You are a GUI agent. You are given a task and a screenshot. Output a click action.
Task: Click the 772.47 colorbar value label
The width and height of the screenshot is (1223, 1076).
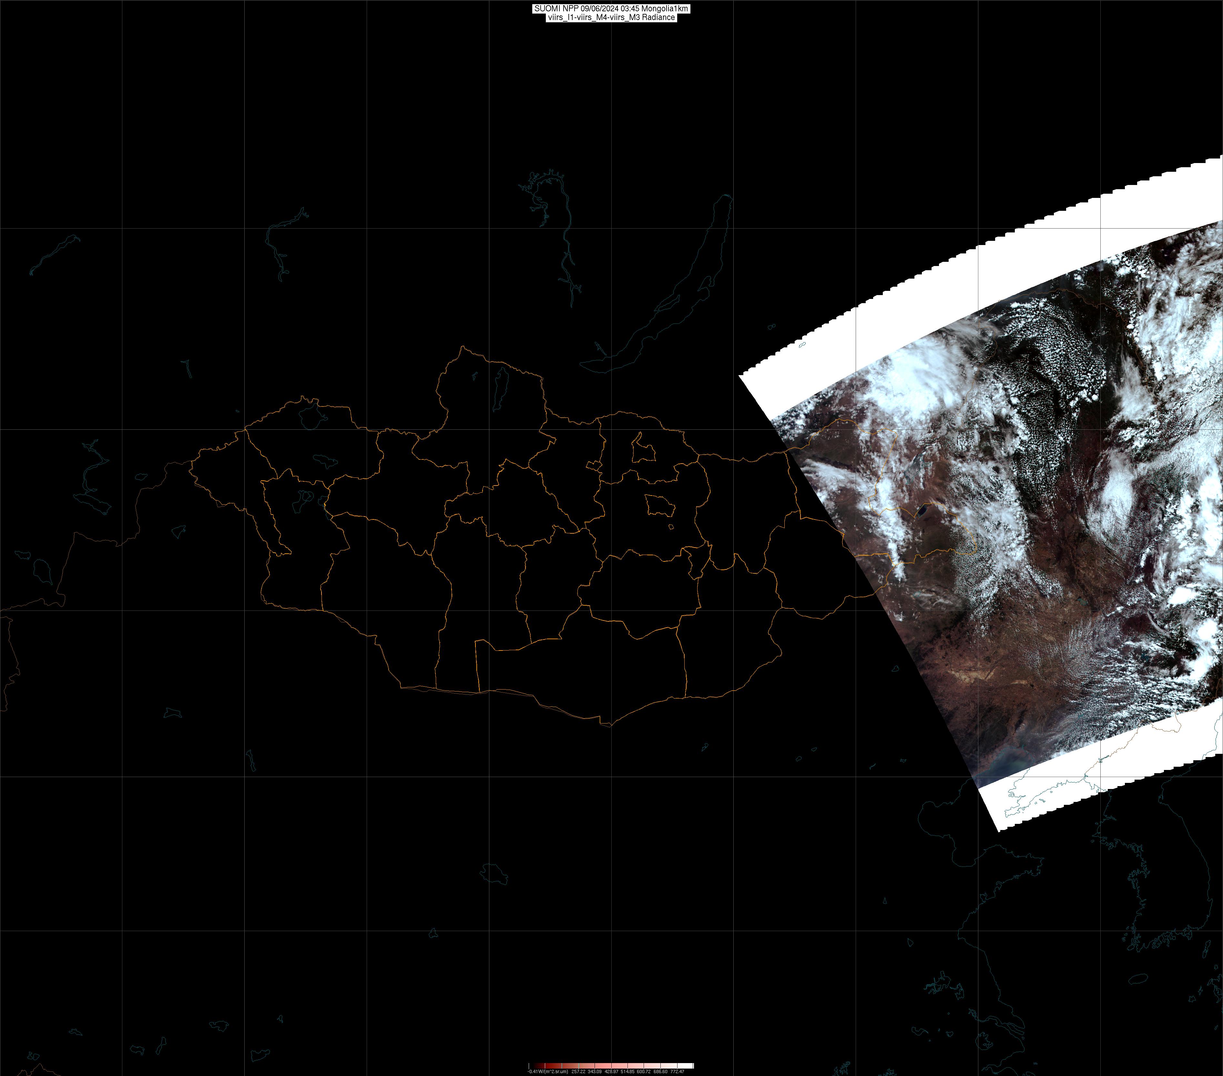click(677, 1071)
